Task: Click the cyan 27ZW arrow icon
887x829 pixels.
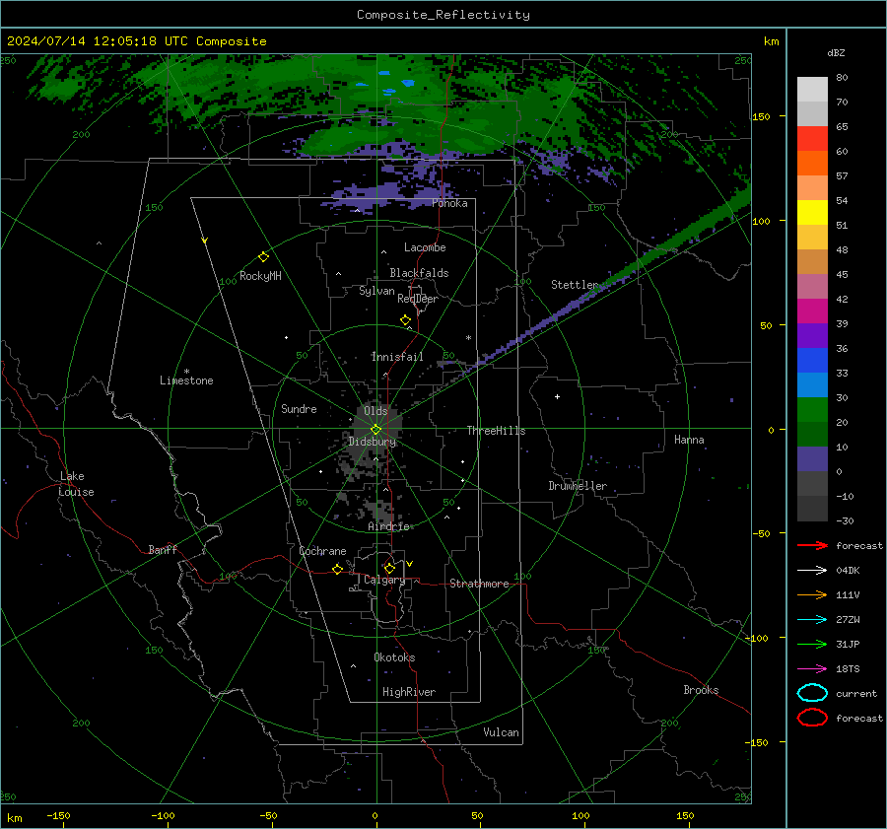Action: [812, 620]
